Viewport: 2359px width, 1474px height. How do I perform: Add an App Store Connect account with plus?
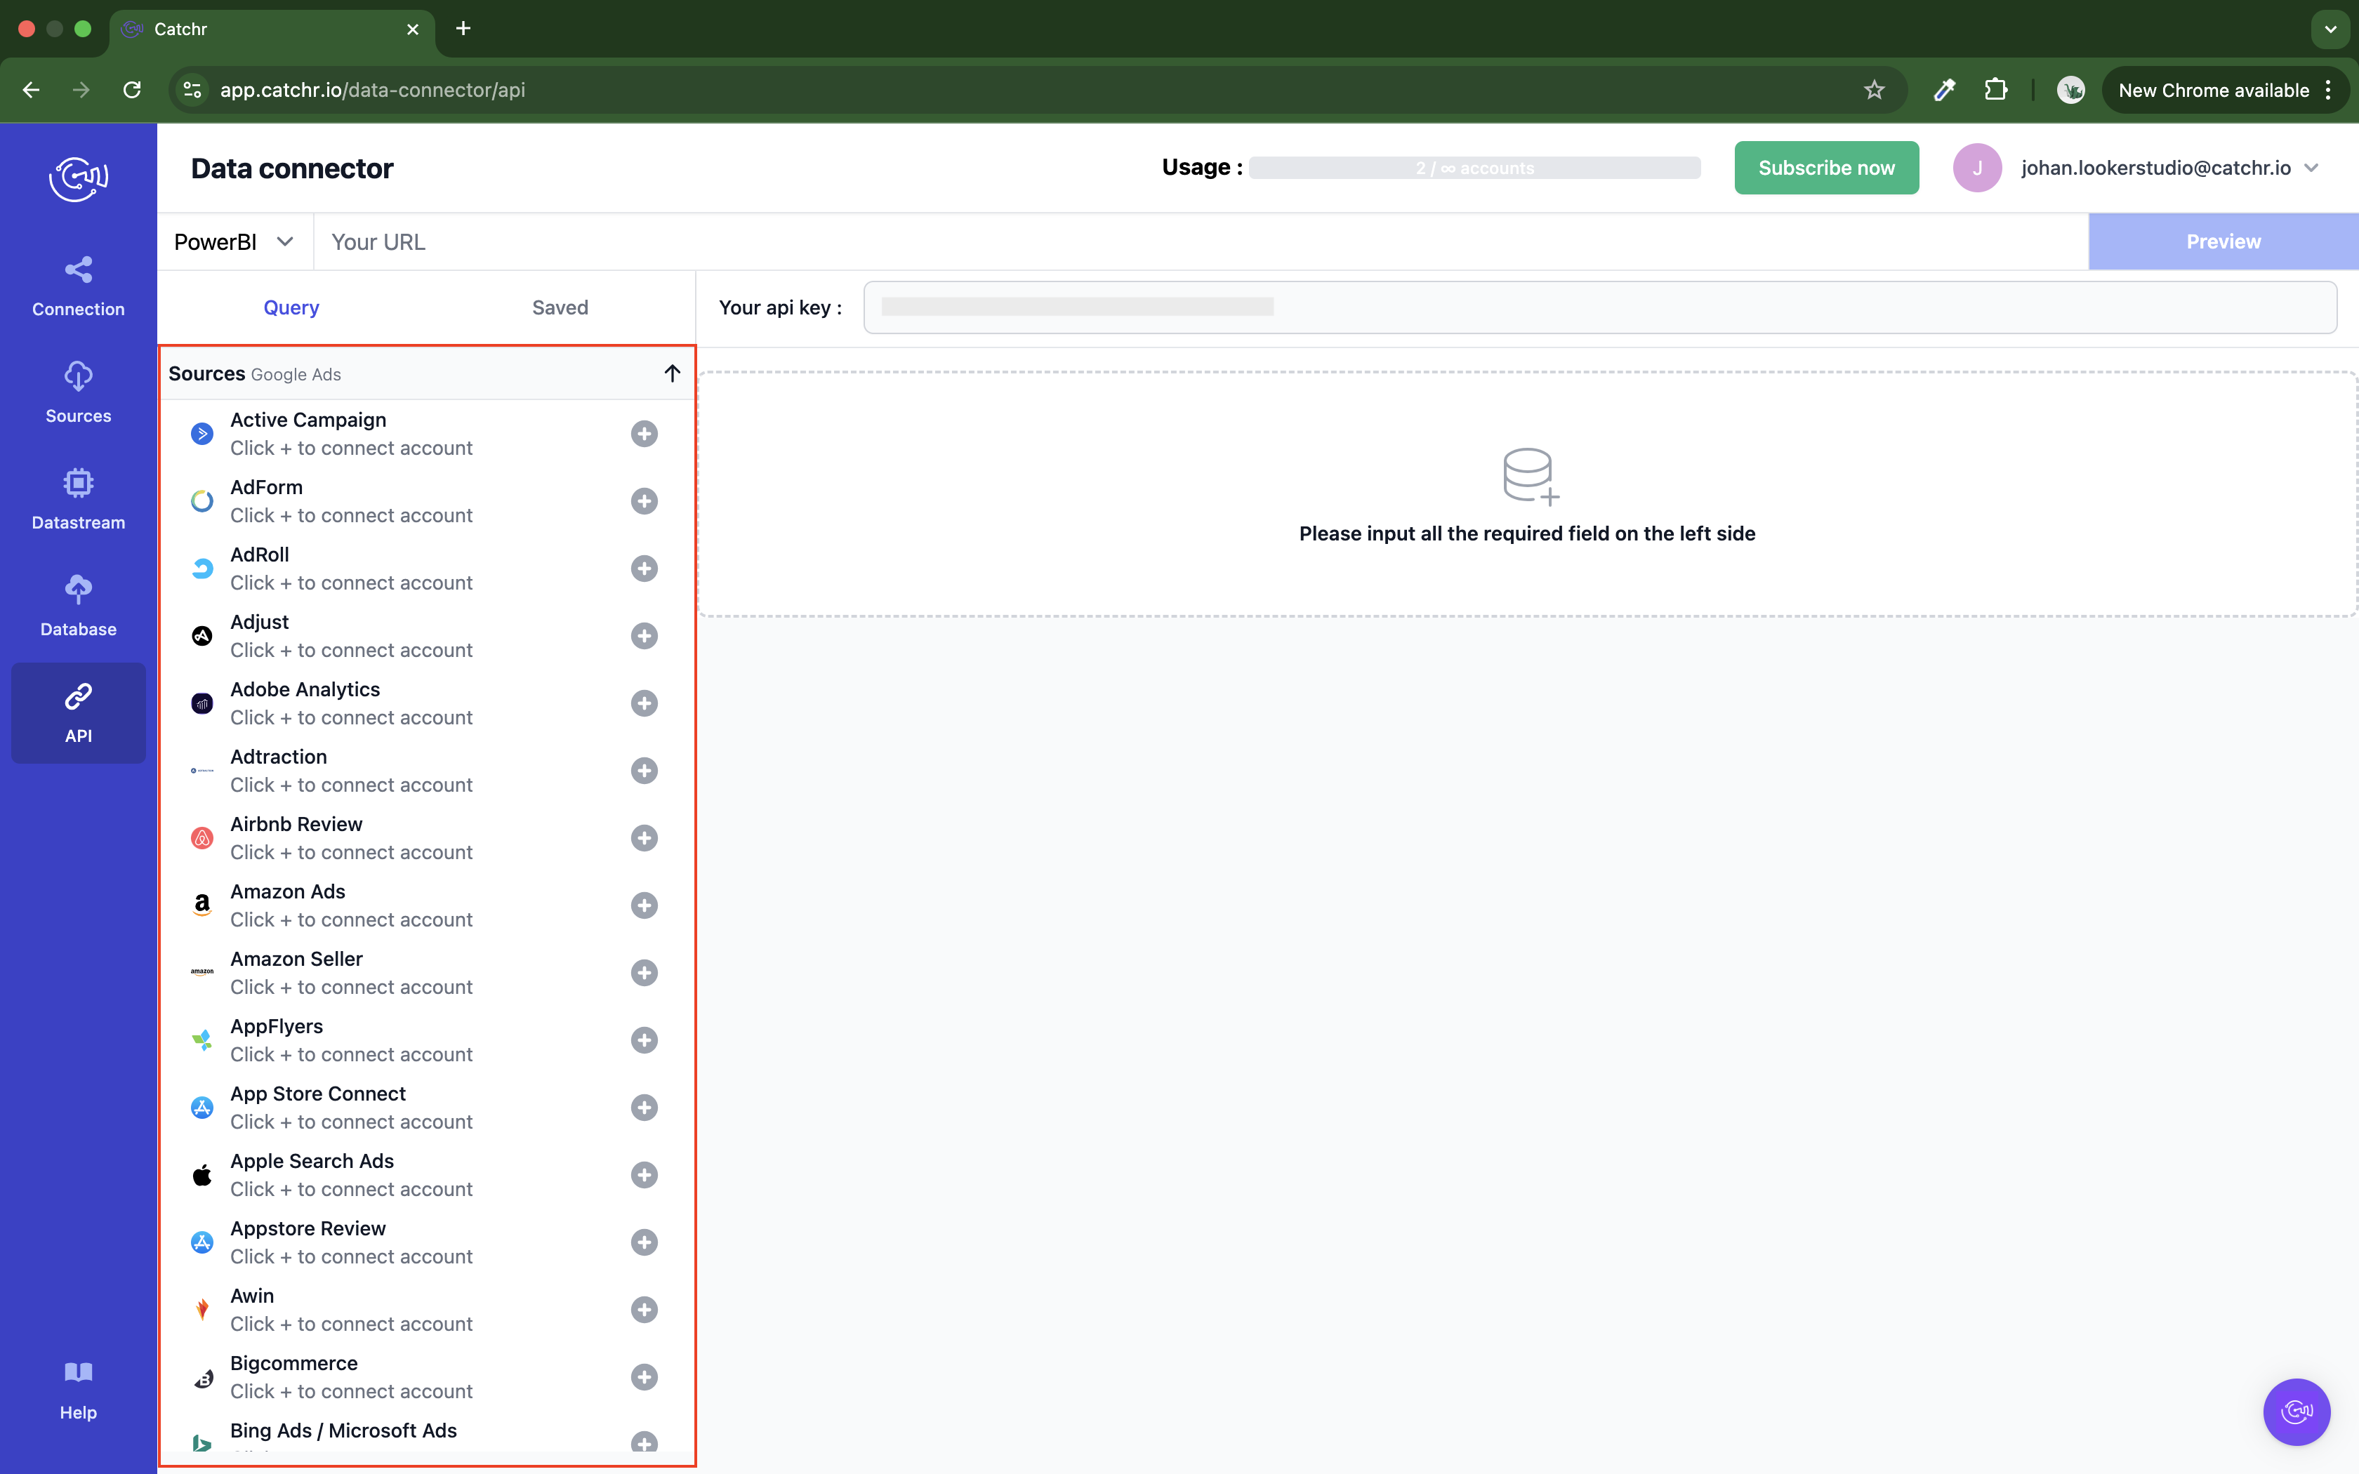click(645, 1108)
